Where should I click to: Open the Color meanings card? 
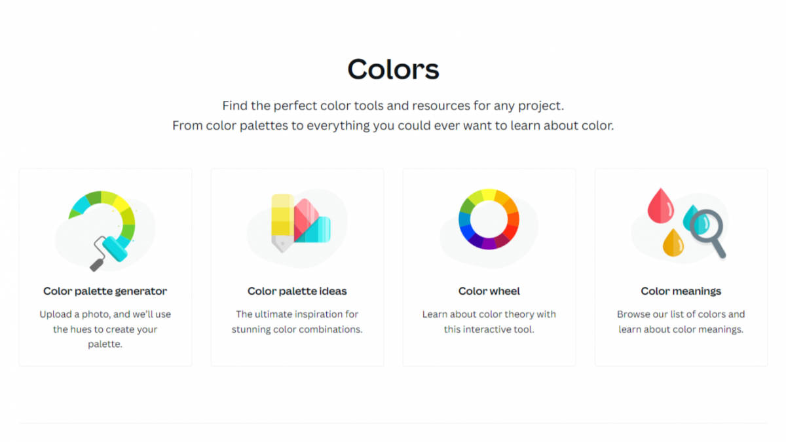tap(681, 267)
